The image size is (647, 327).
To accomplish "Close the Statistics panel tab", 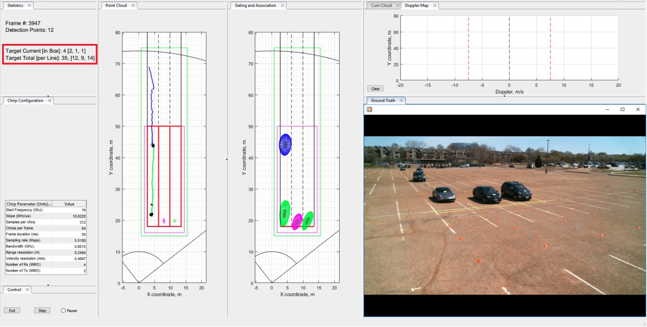I will [29, 5].
